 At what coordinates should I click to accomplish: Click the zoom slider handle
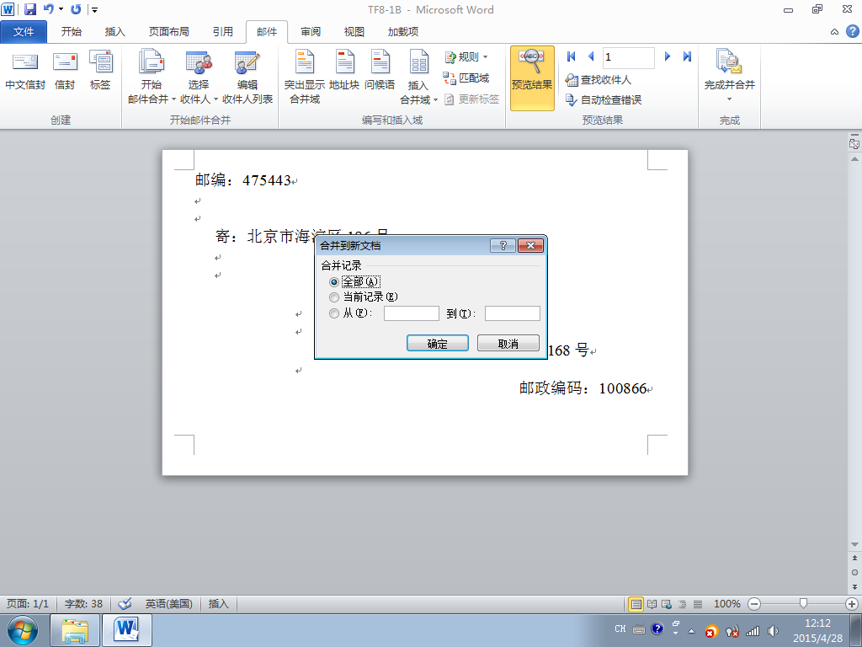(x=803, y=603)
